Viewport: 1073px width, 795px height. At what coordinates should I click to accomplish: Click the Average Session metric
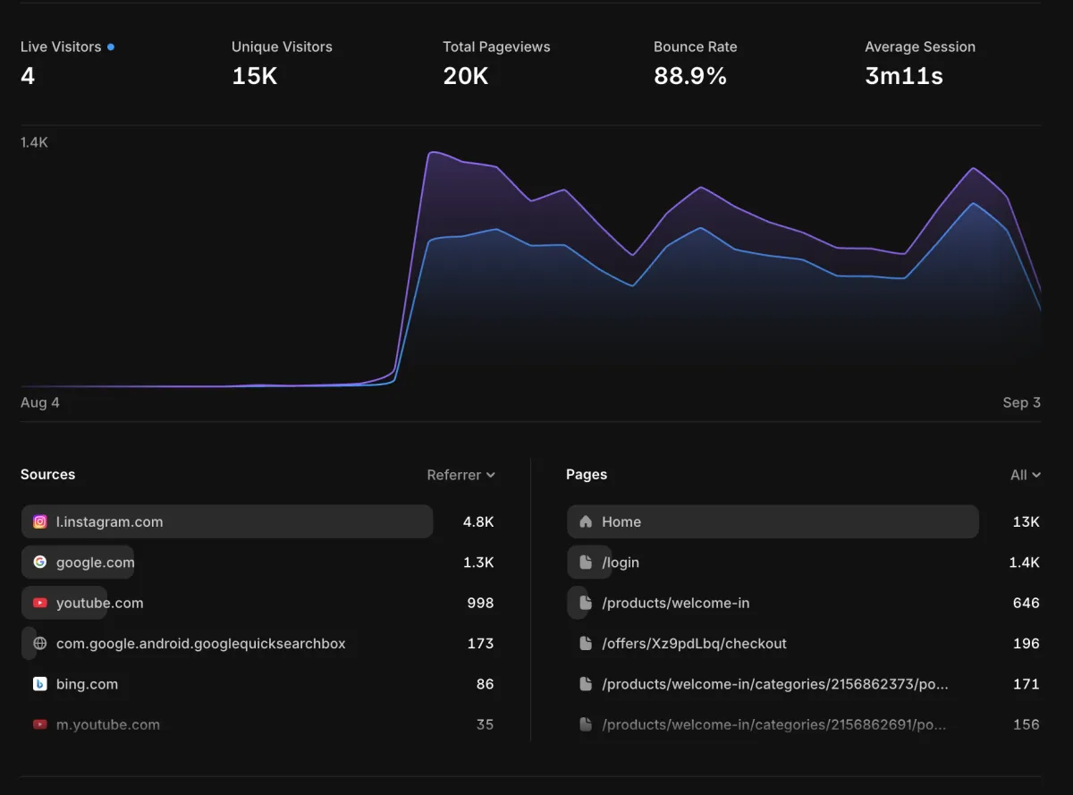pos(919,63)
